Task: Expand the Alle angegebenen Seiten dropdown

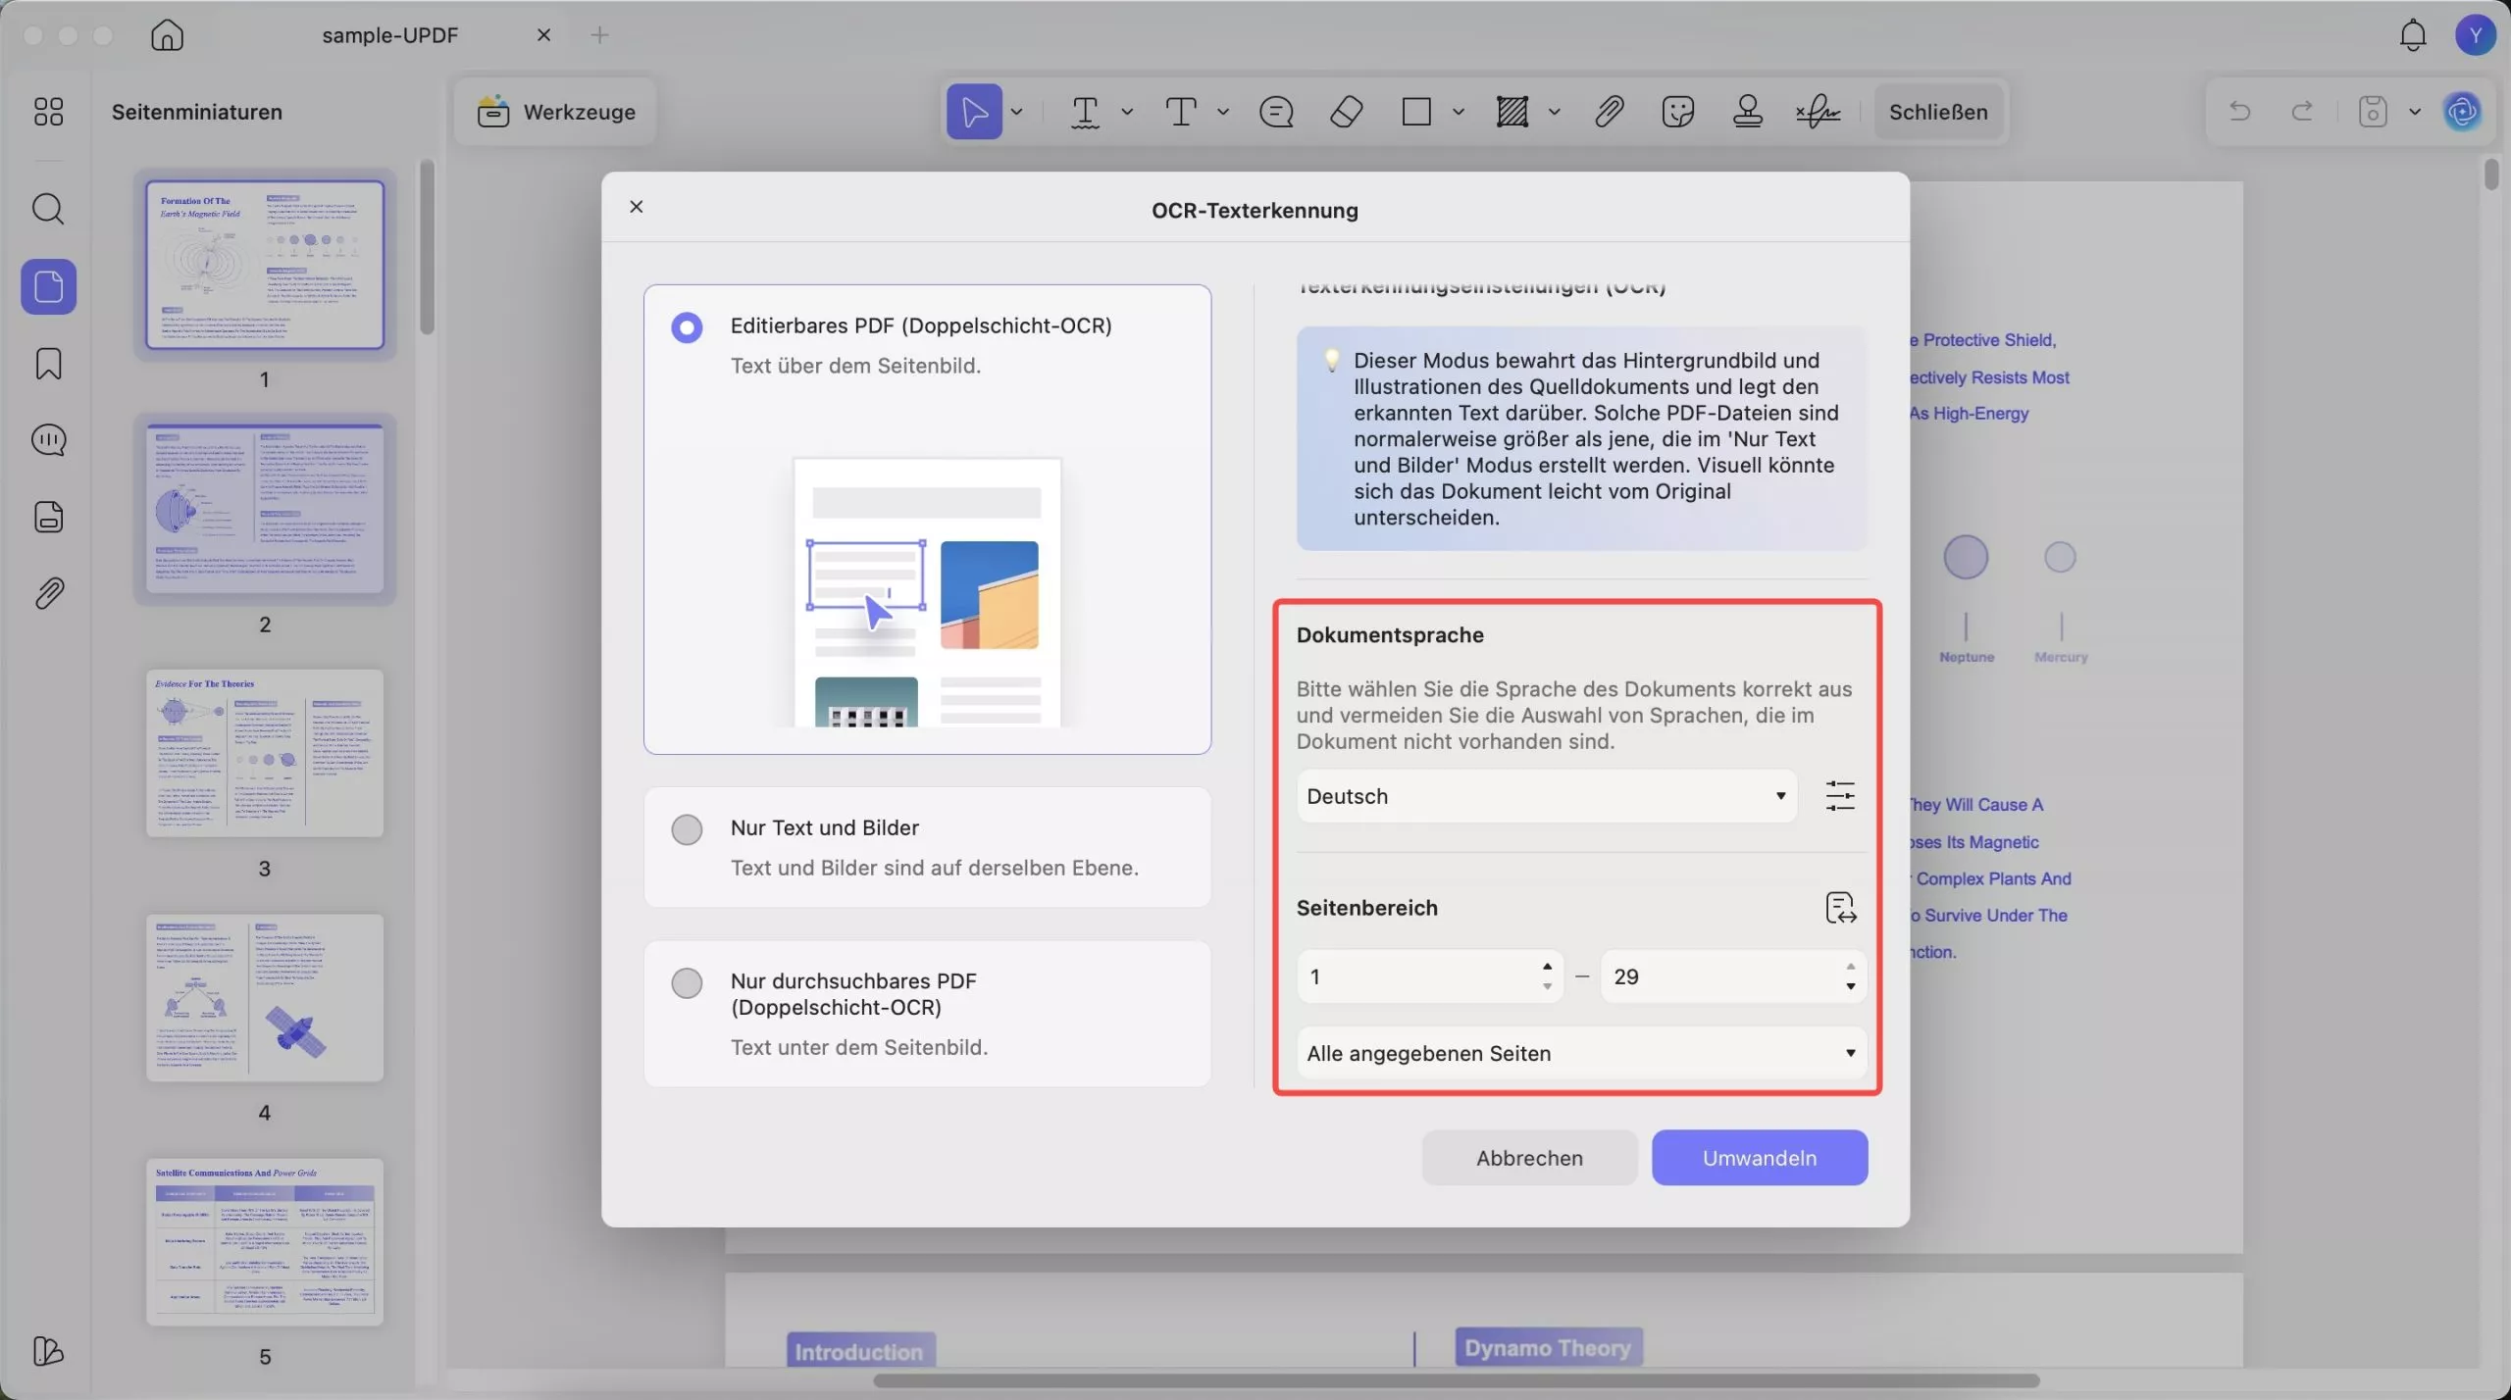Action: [1581, 1053]
